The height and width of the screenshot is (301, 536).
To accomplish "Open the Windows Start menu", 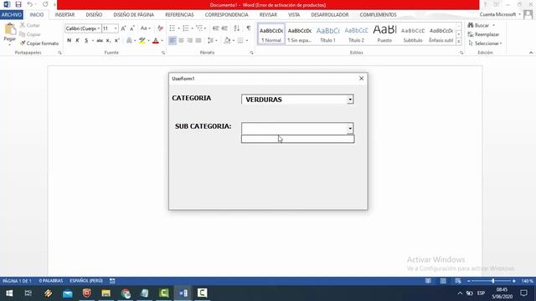I will pyautogui.click(x=9, y=293).
